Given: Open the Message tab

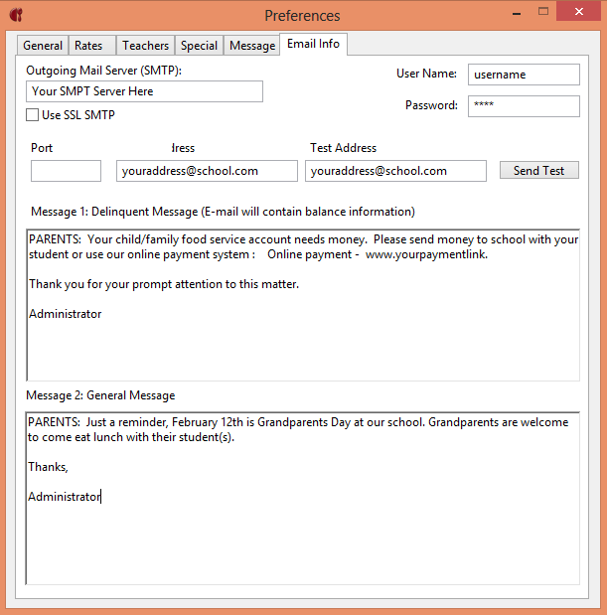Looking at the screenshot, I should [x=251, y=46].
